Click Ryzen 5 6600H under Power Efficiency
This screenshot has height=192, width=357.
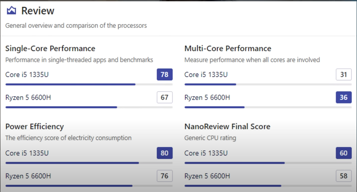pyautogui.click(x=28, y=176)
